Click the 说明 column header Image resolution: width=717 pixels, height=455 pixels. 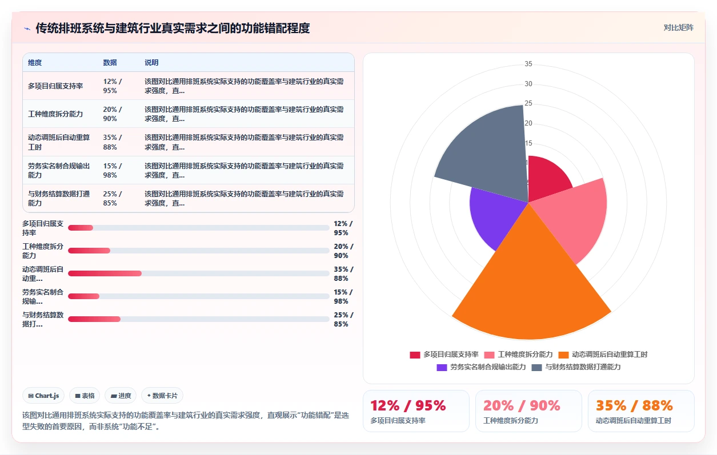point(151,63)
